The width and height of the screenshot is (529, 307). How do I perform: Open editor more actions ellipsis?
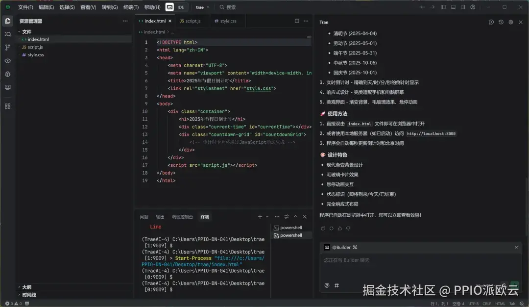click(306, 21)
